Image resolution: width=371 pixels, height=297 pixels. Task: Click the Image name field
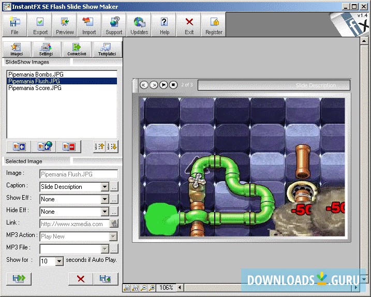point(79,174)
